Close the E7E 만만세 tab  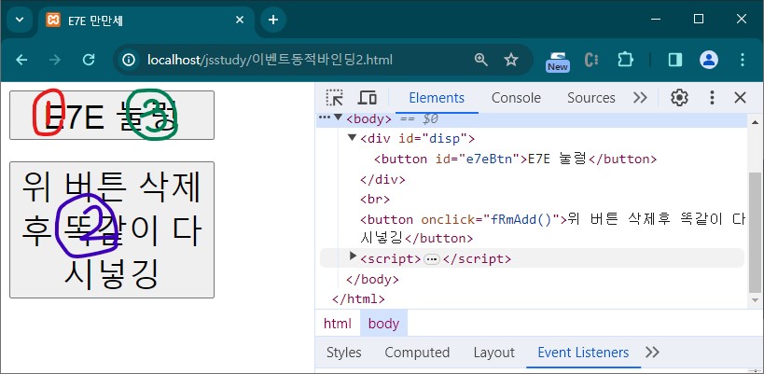pos(239,20)
